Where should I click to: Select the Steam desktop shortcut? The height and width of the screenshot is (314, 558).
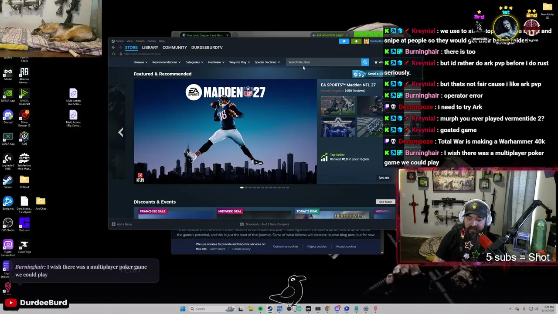[8, 181]
